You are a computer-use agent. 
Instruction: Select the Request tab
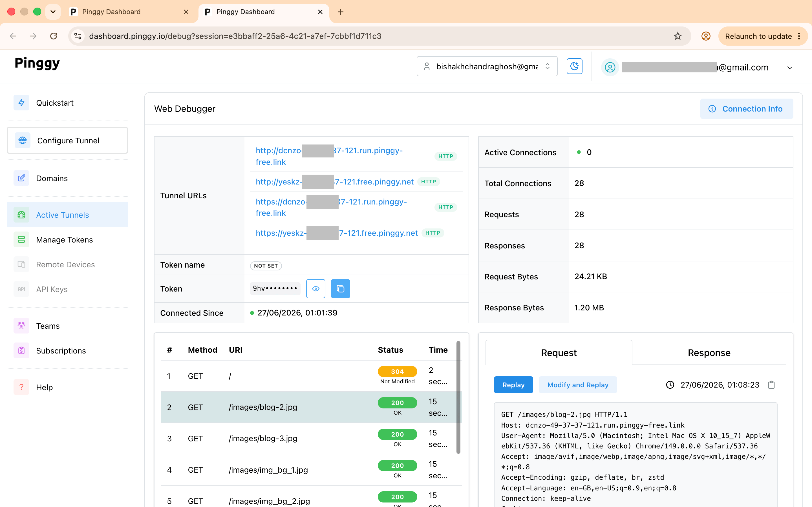(559, 352)
